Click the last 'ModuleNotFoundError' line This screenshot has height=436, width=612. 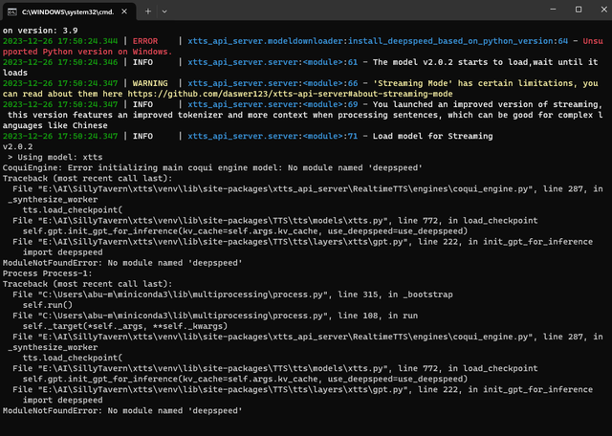(x=122, y=410)
